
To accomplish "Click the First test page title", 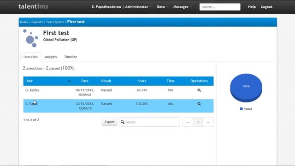I will 56,33.
